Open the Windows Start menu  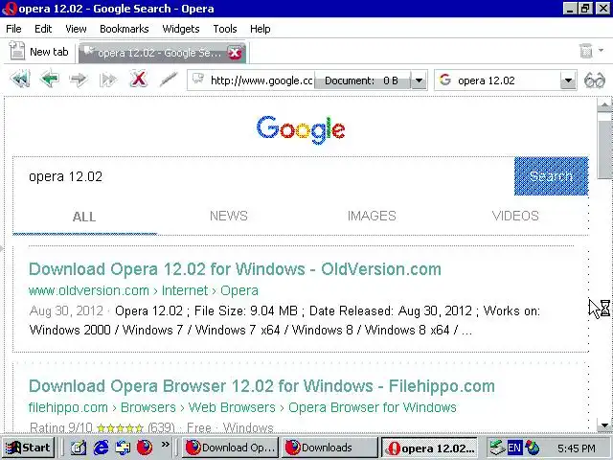point(28,448)
